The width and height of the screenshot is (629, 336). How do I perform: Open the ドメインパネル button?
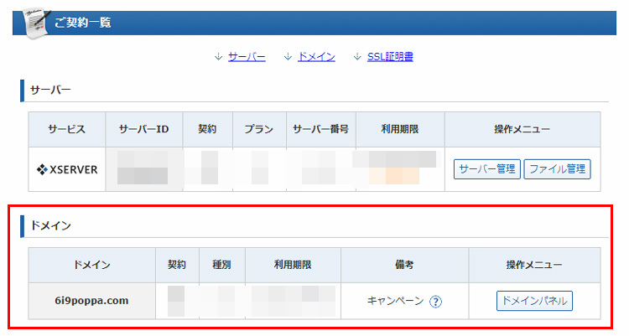[534, 301]
